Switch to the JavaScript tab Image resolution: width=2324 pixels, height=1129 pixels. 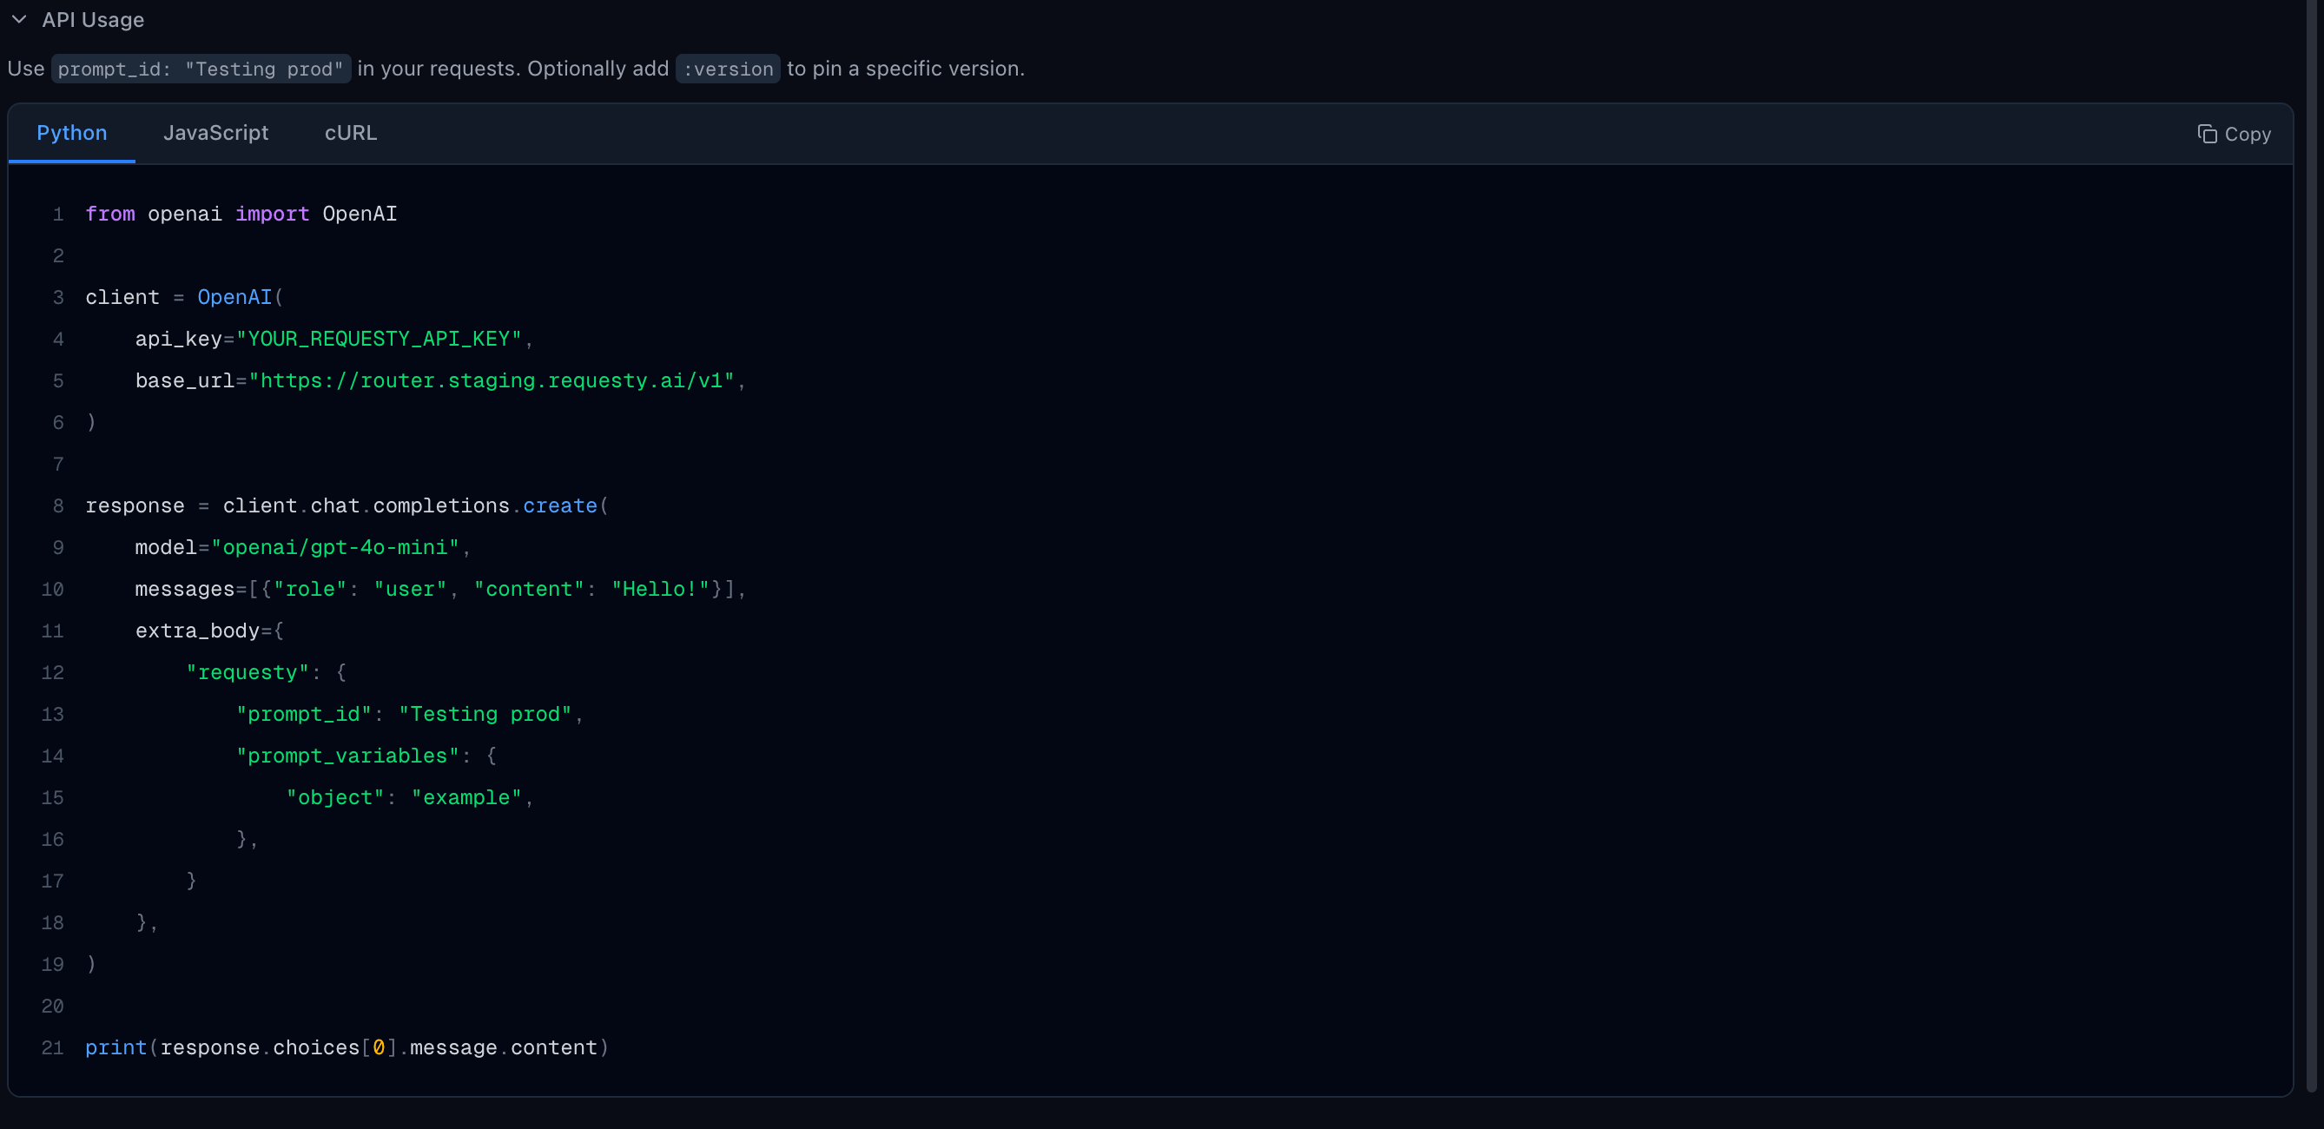coord(215,133)
